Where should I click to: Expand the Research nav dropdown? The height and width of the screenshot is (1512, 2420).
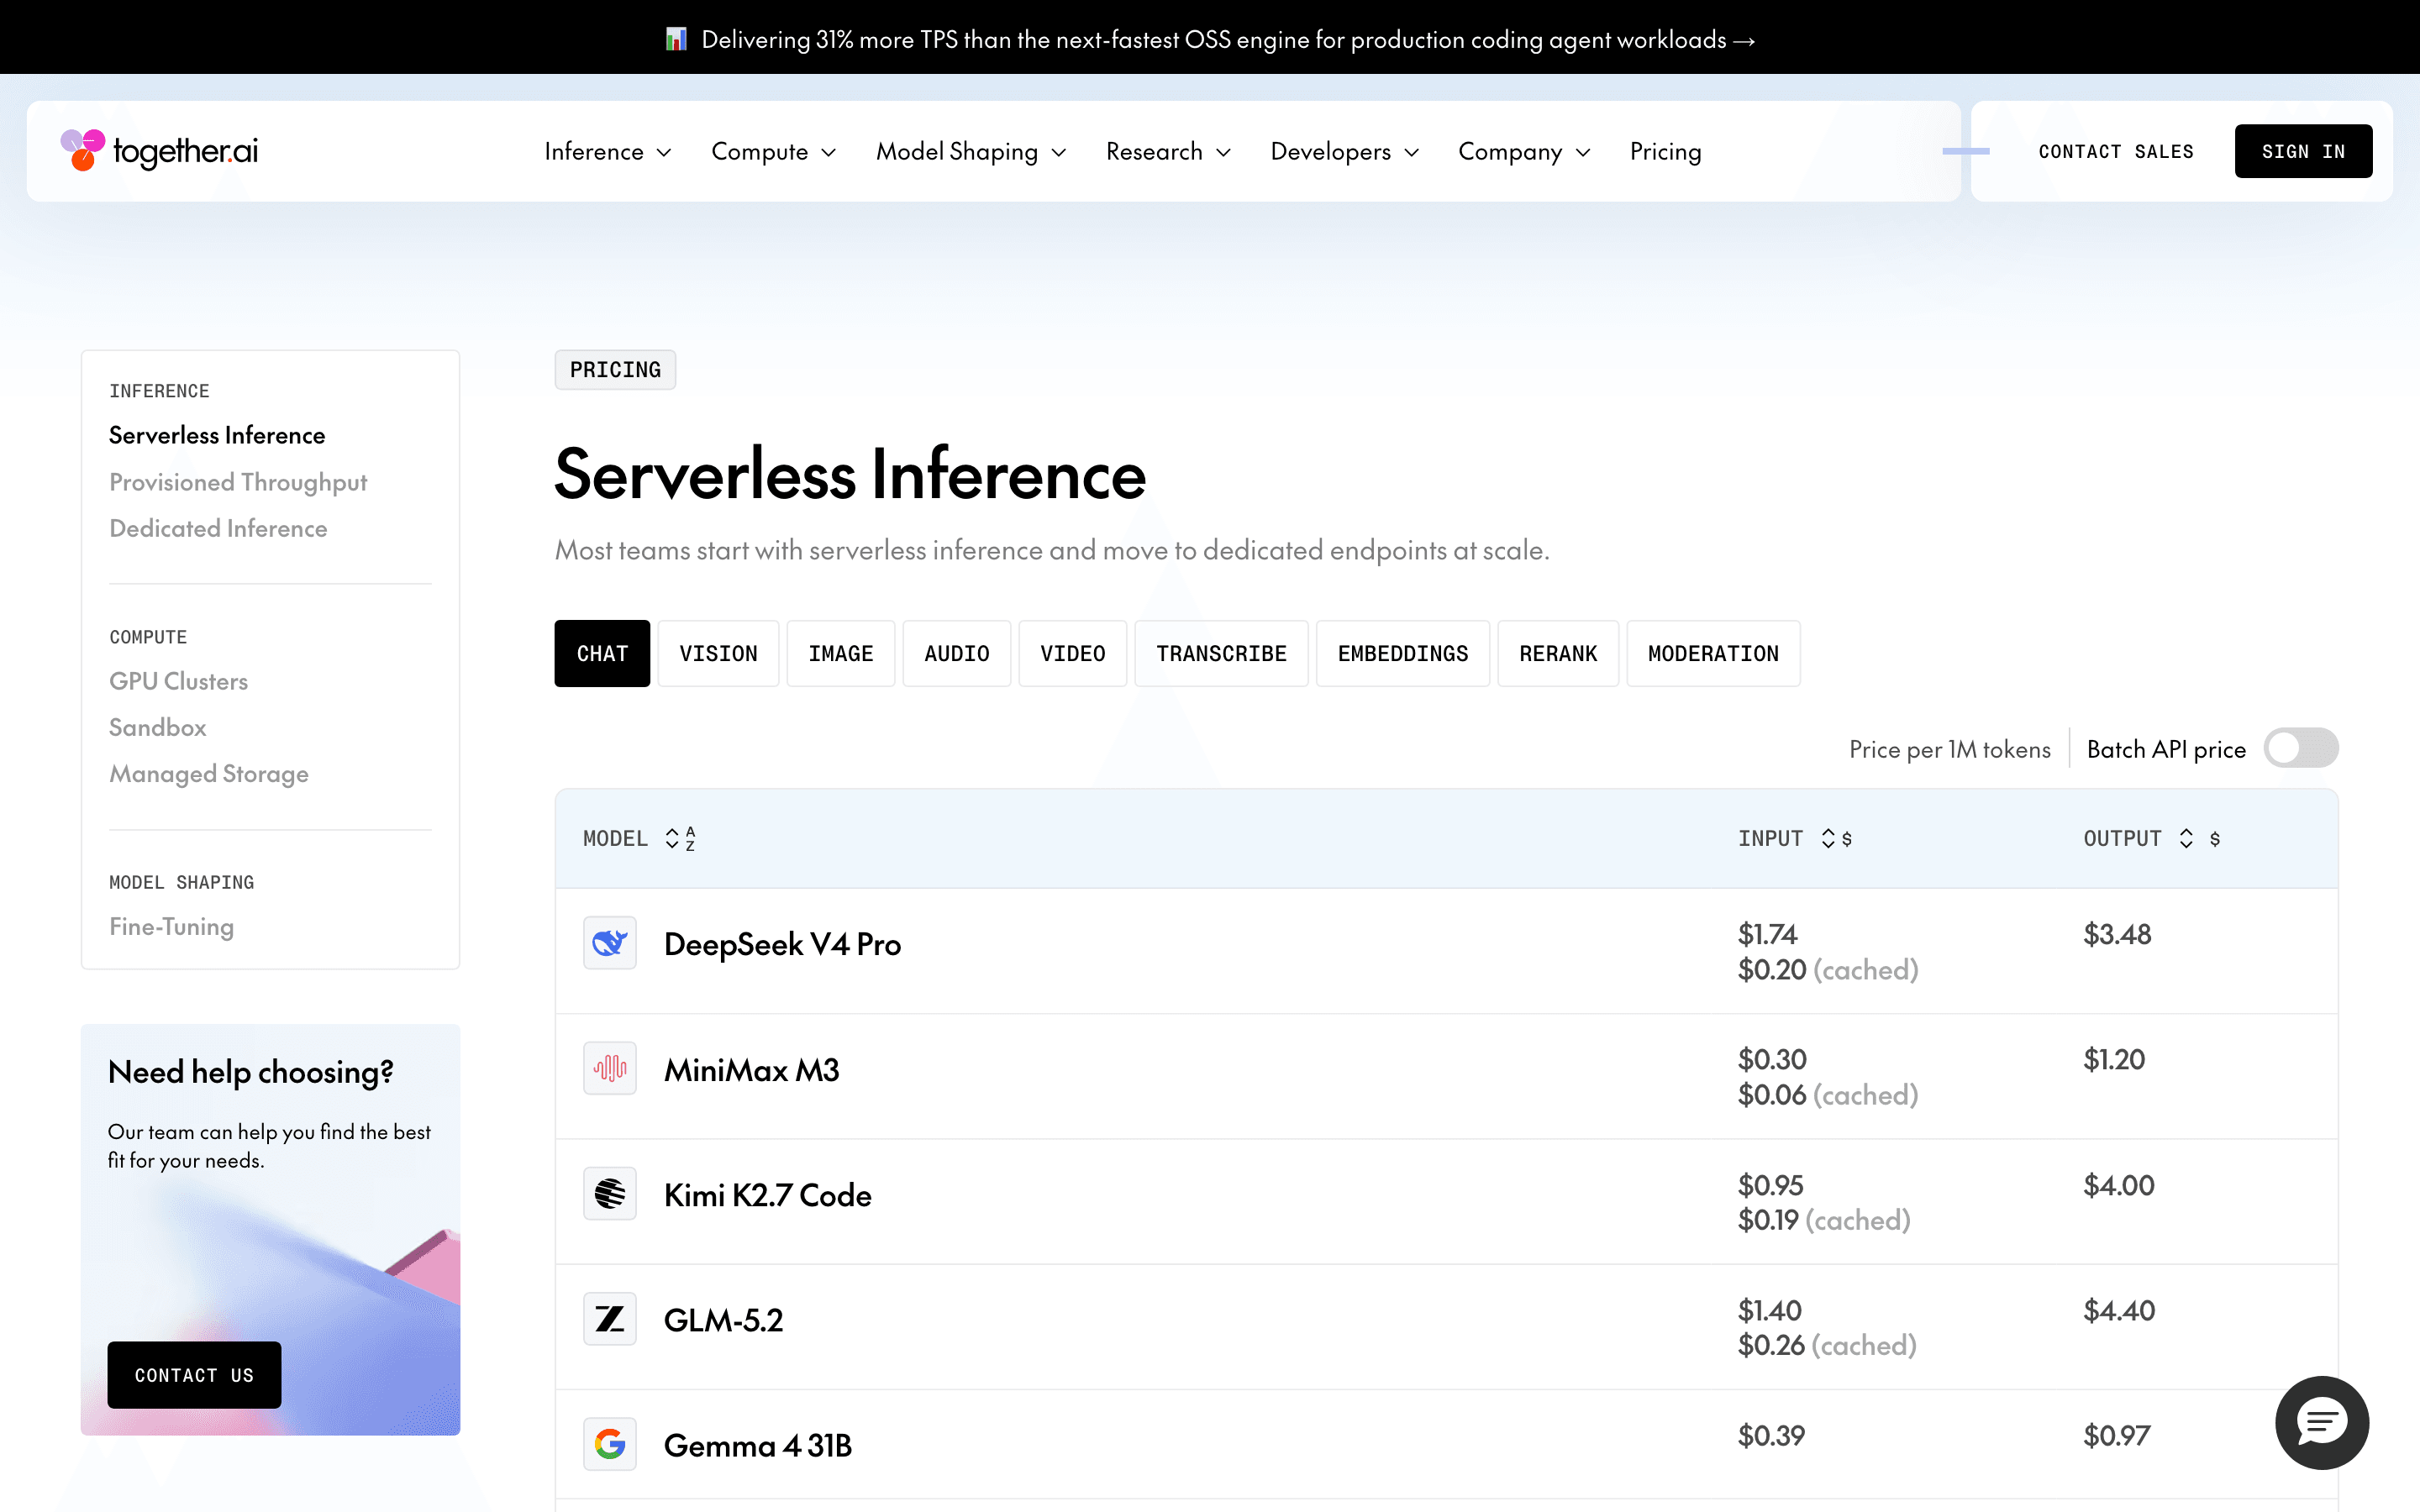coord(1169,151)
